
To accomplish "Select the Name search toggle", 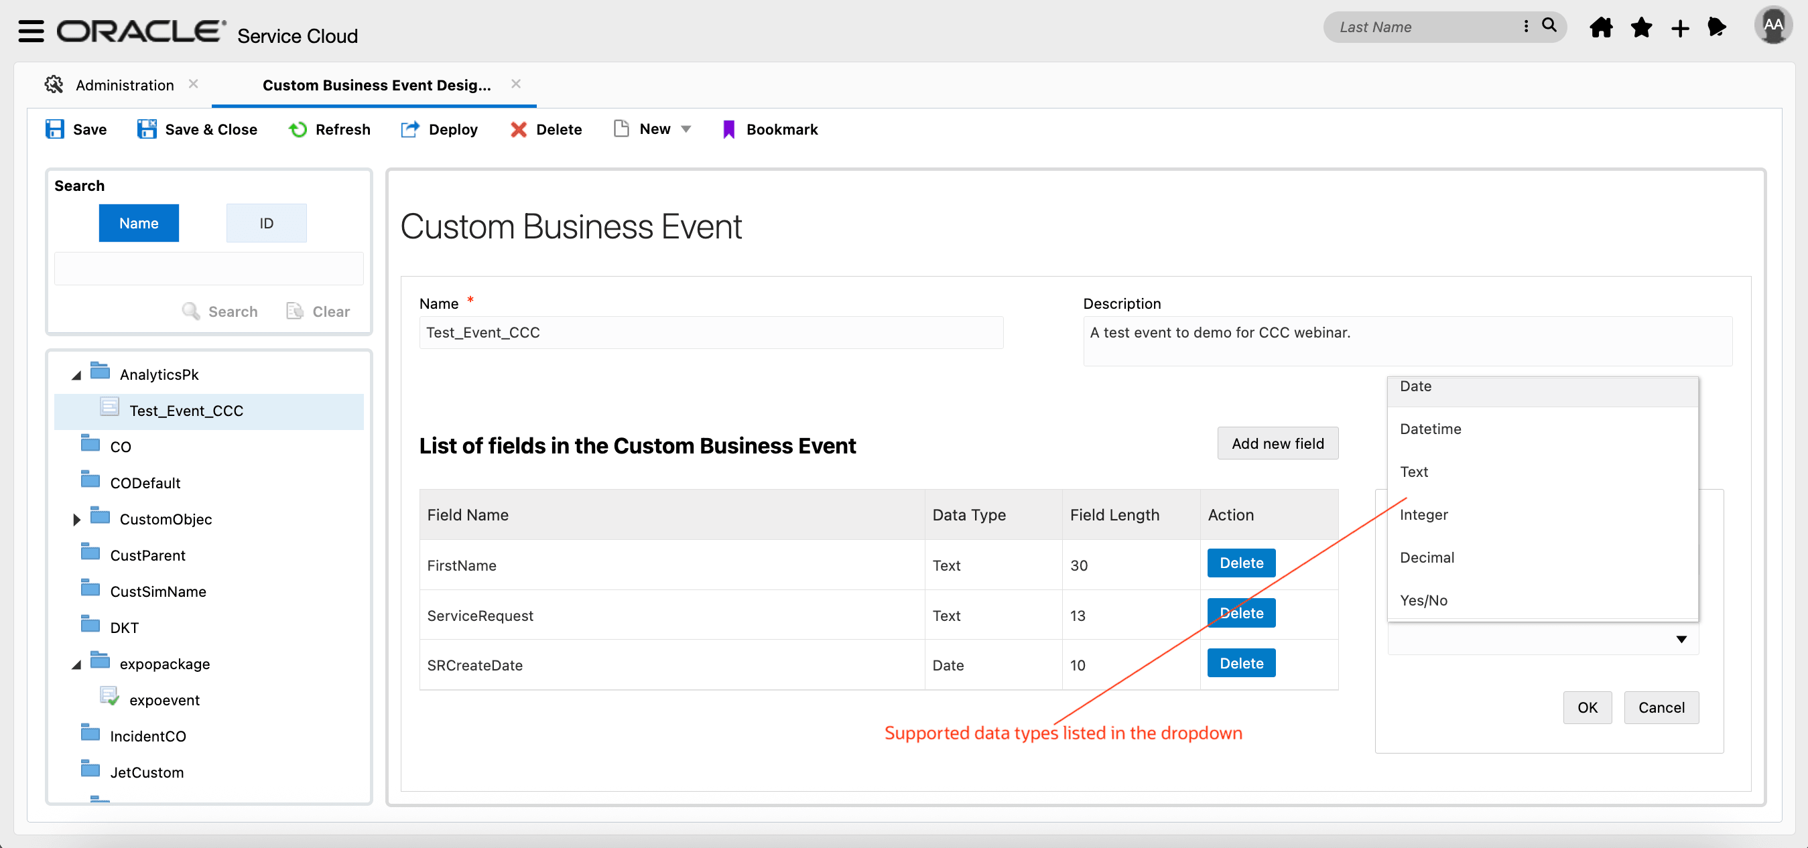I will coord(138,223).
